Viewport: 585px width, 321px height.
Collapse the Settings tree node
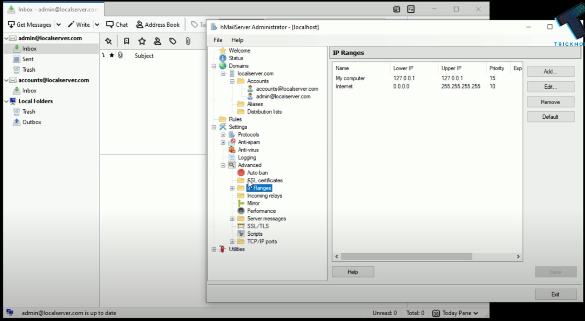[x=214, y=127]
